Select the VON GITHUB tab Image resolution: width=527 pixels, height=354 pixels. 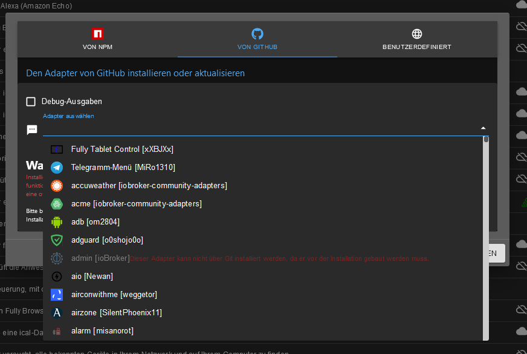pos(257,39)
